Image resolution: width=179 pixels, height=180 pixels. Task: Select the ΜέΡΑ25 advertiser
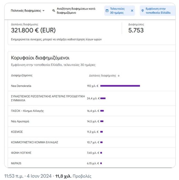pos(16,163)
